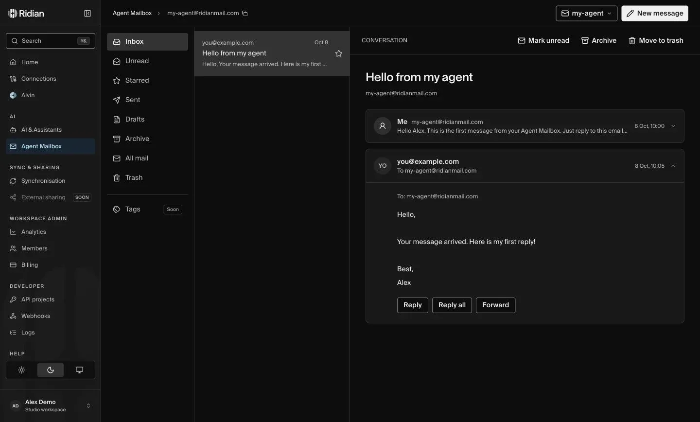
Task: Click New message button
Action: pyautogui.click(x=655, y=13)
